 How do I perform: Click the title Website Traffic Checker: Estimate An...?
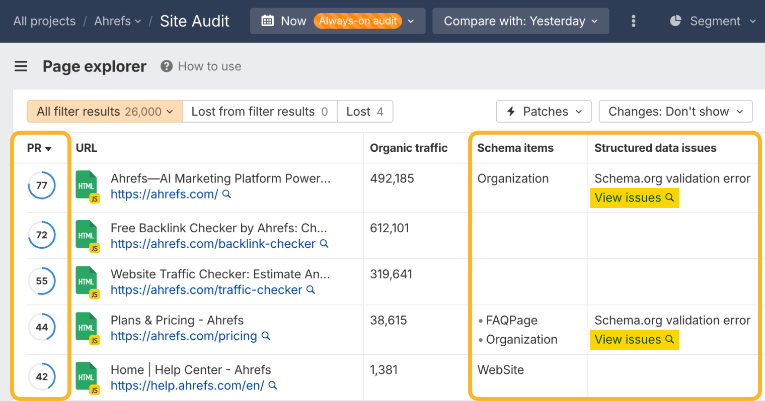click(220, 274)
